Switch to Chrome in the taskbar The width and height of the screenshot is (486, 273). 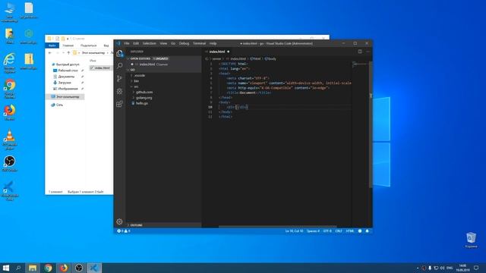(x=48, y=268)
